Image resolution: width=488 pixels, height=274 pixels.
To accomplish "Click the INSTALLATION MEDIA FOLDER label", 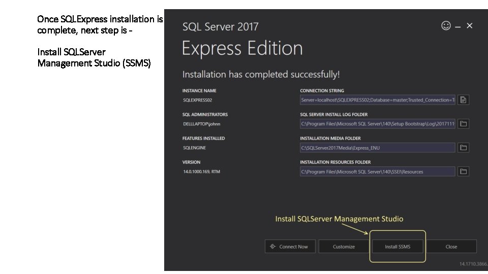I will click(x=330, y=138).
